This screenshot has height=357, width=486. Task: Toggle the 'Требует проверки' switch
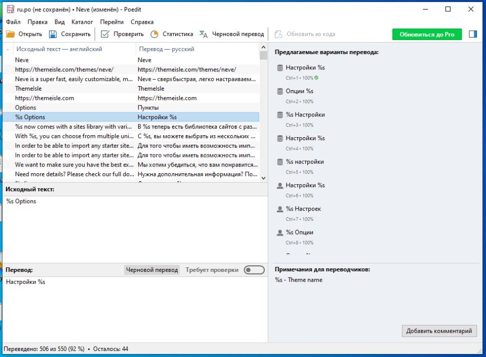pos(254,270)
